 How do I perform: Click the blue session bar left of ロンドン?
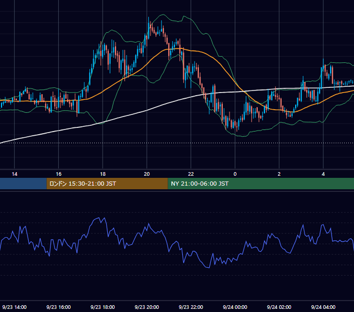(x=23, y=184)
